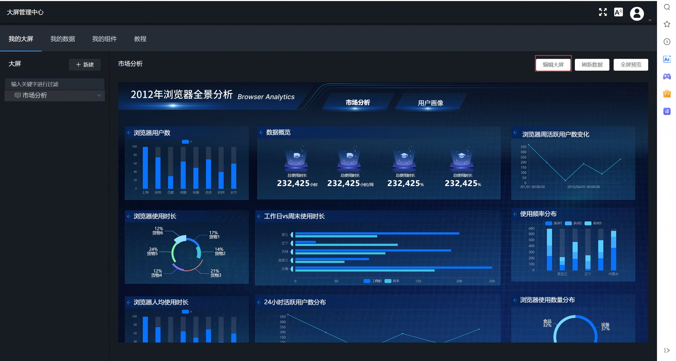
Task: Toggle 周末 legend in bar chart
Action: (x=392, y=281)
